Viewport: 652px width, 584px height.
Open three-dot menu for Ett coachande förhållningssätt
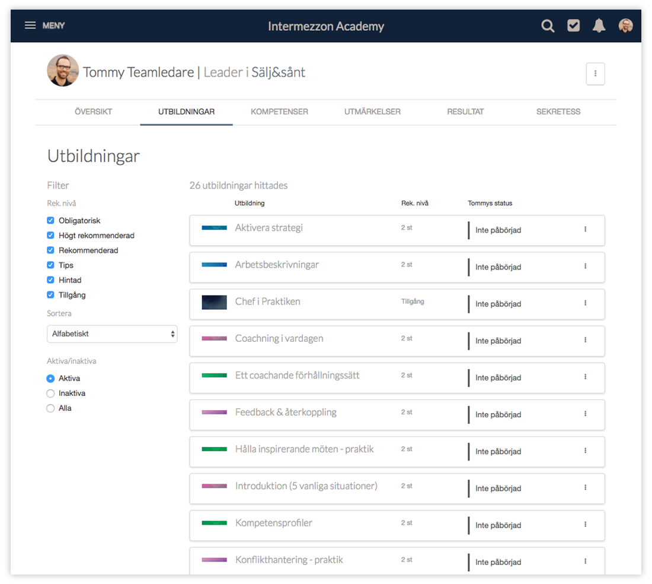pos(585,377)
